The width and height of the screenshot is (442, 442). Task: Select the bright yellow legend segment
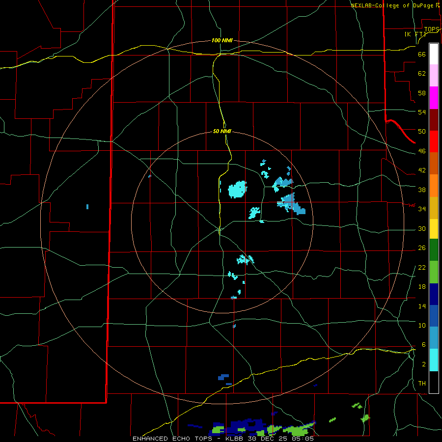click(x=434, y=229)
